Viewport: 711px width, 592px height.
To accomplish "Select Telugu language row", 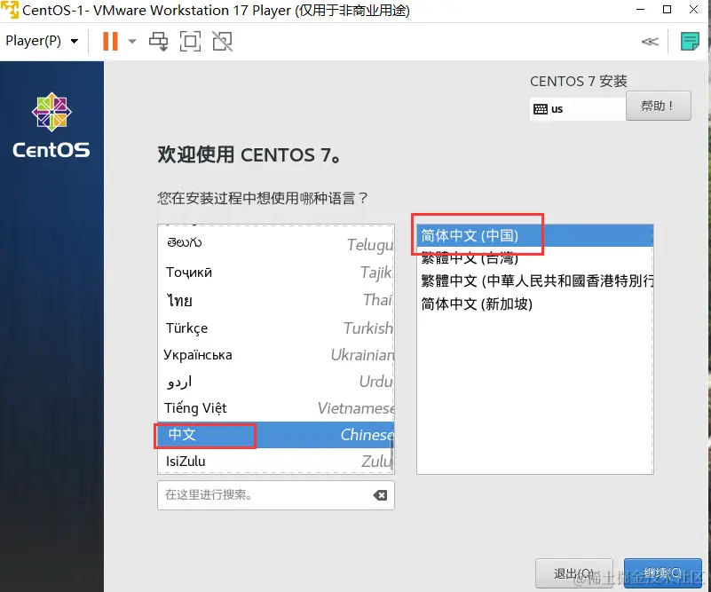I will [276, 244].
